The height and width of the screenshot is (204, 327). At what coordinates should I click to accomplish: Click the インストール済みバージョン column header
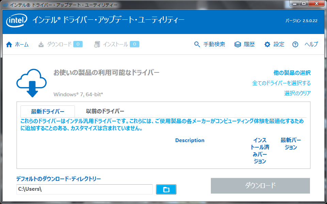click(260, 151)
